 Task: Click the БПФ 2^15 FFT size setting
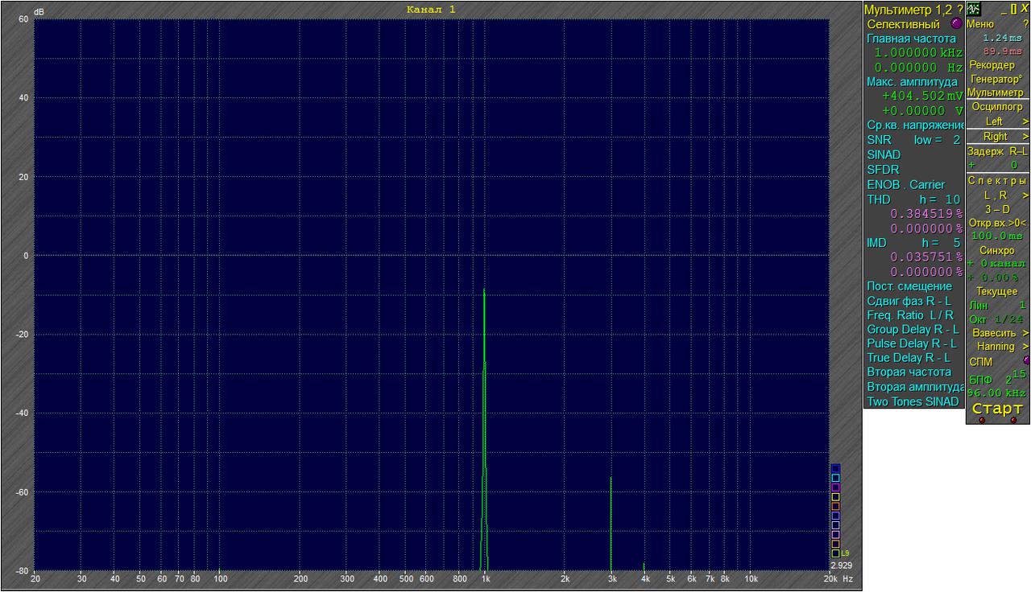(x=997, y=377)
